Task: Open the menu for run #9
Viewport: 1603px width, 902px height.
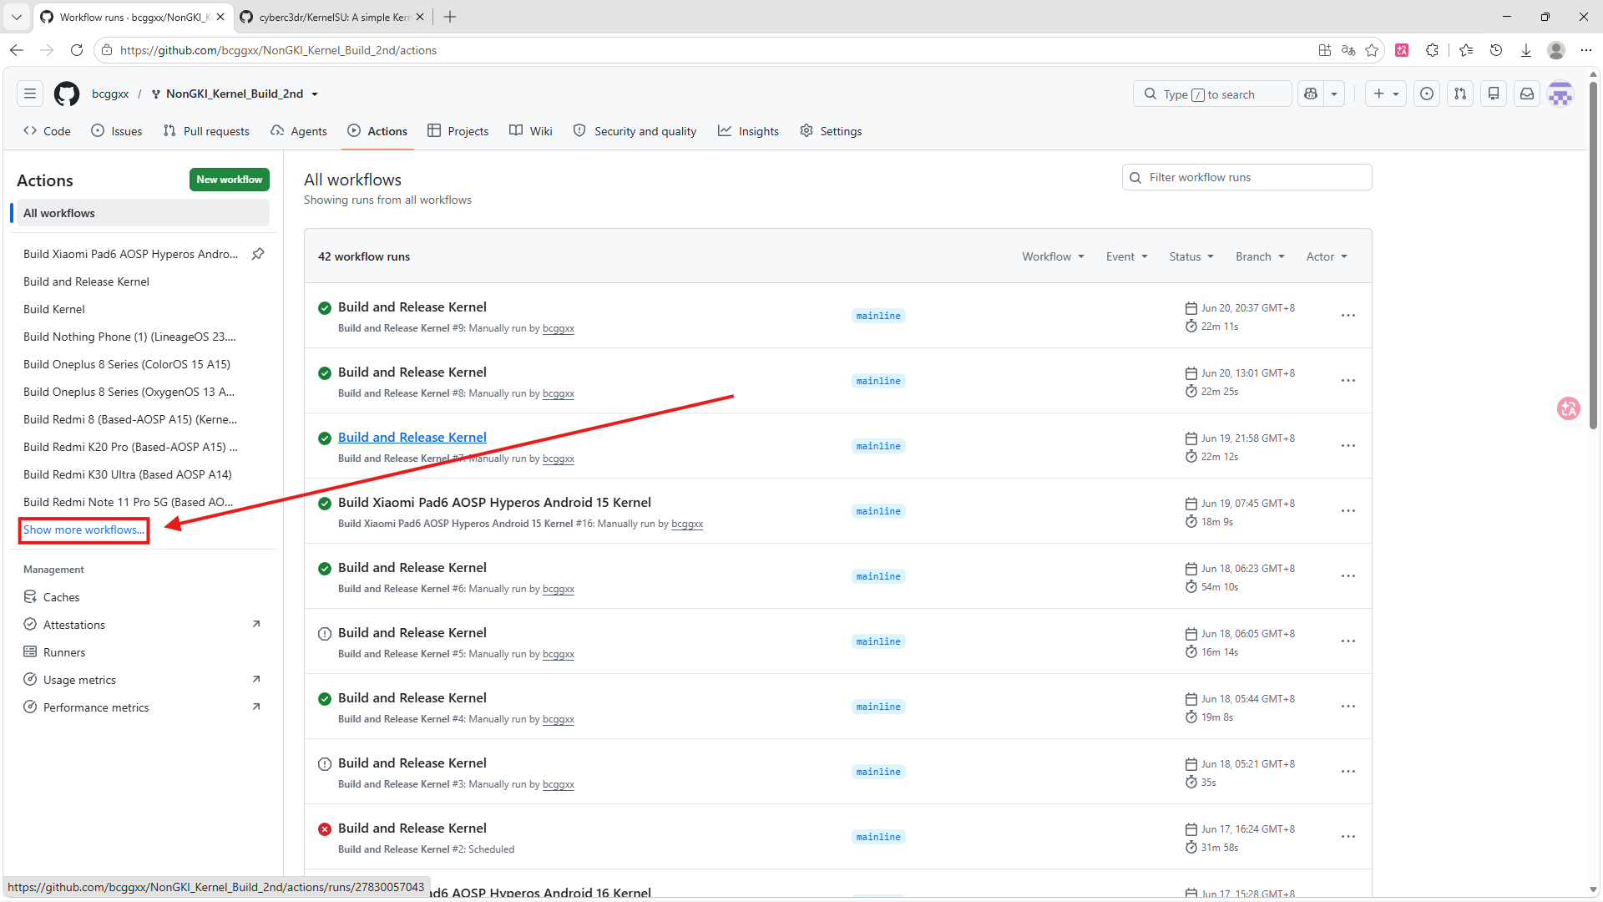Action: point(1348,316)
